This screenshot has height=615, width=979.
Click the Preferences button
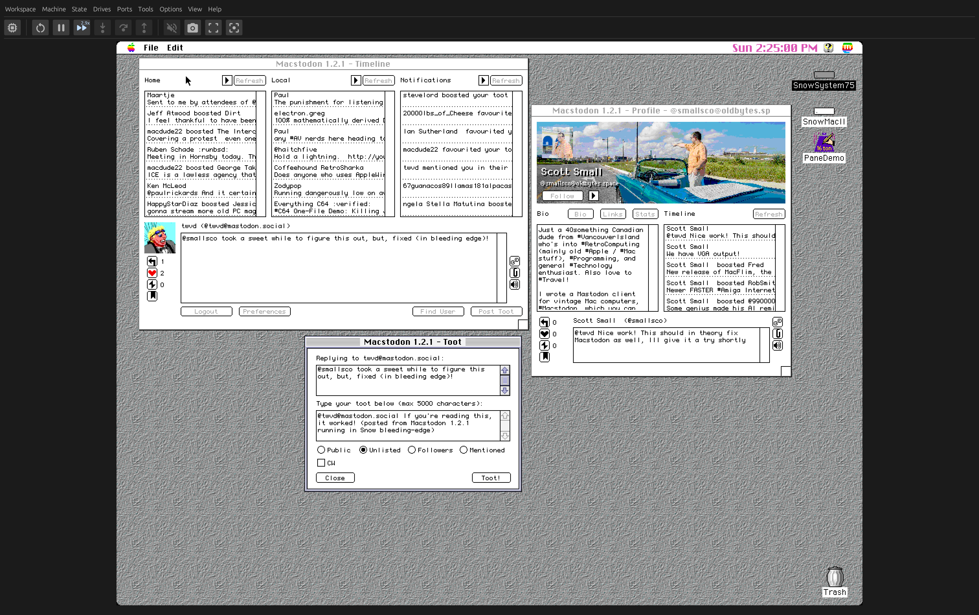[x=264, y=312]
